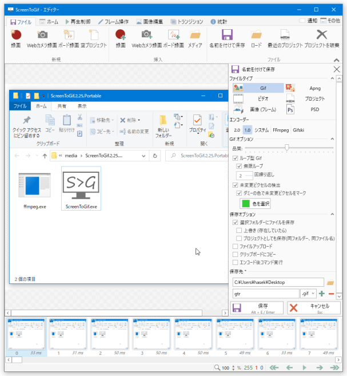Screen dimensions: 347x376
Task: Toggle the ループ型 Gif checkbox
Action: [x=236, y=158]
